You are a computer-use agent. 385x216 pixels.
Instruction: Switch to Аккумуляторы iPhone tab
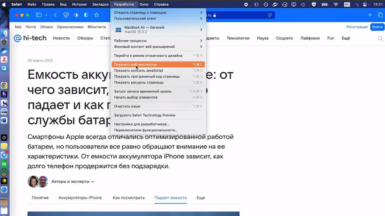(80, 198)
